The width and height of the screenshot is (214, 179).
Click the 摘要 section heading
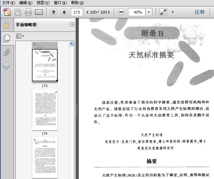pyautogui.click(x=151, y=161)
